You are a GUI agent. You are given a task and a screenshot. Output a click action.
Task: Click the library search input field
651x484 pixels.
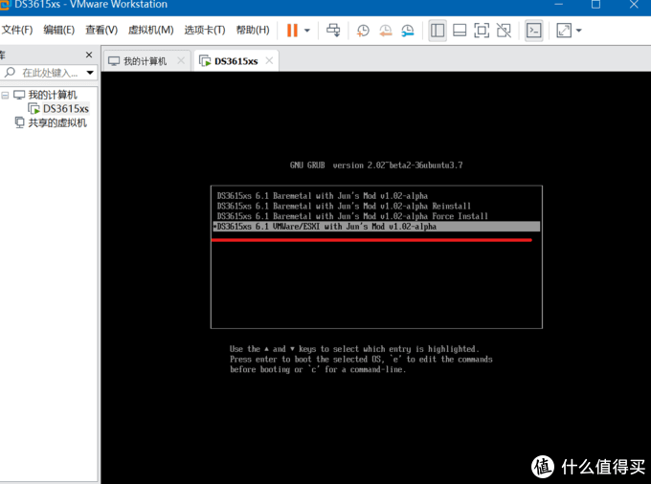50,73
